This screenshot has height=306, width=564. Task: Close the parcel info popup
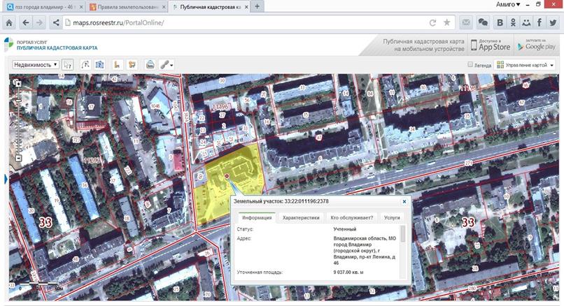(x=404, y=201)
